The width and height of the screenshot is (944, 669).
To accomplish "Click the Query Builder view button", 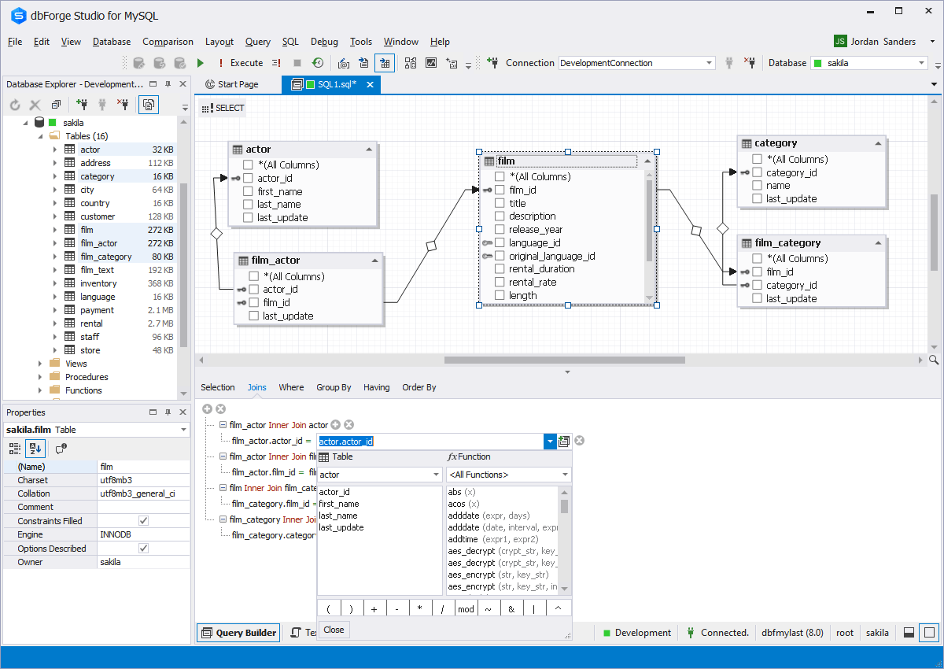I will [238, 633].
